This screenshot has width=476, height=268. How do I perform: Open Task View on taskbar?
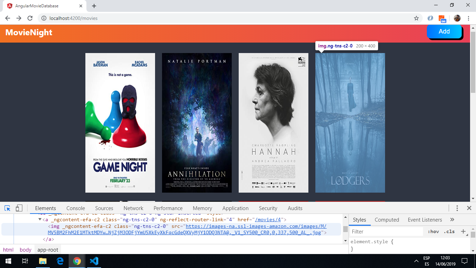tap(25, 261)
